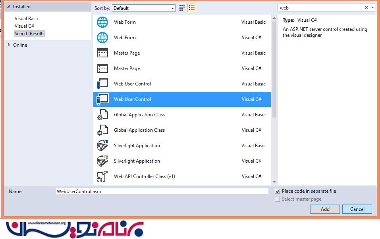
Task: Select Web API Controller Class (v1) item
Action: (182, 176)
